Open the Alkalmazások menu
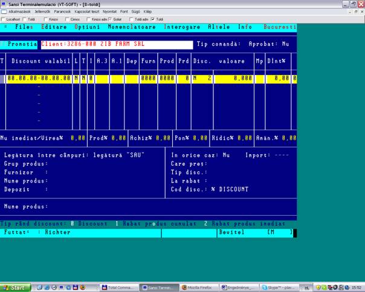 coord(19,11)
